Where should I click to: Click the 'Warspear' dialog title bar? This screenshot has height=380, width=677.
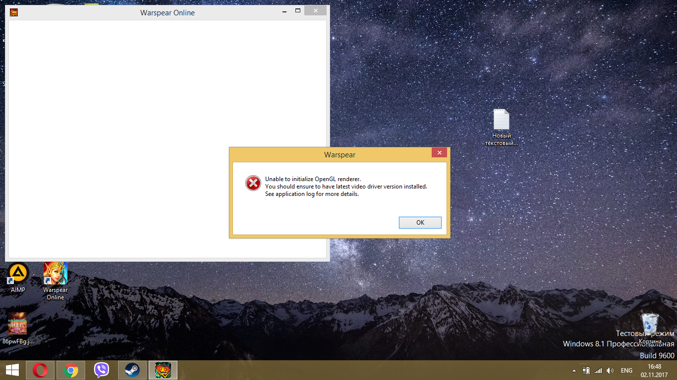[339, 154]
